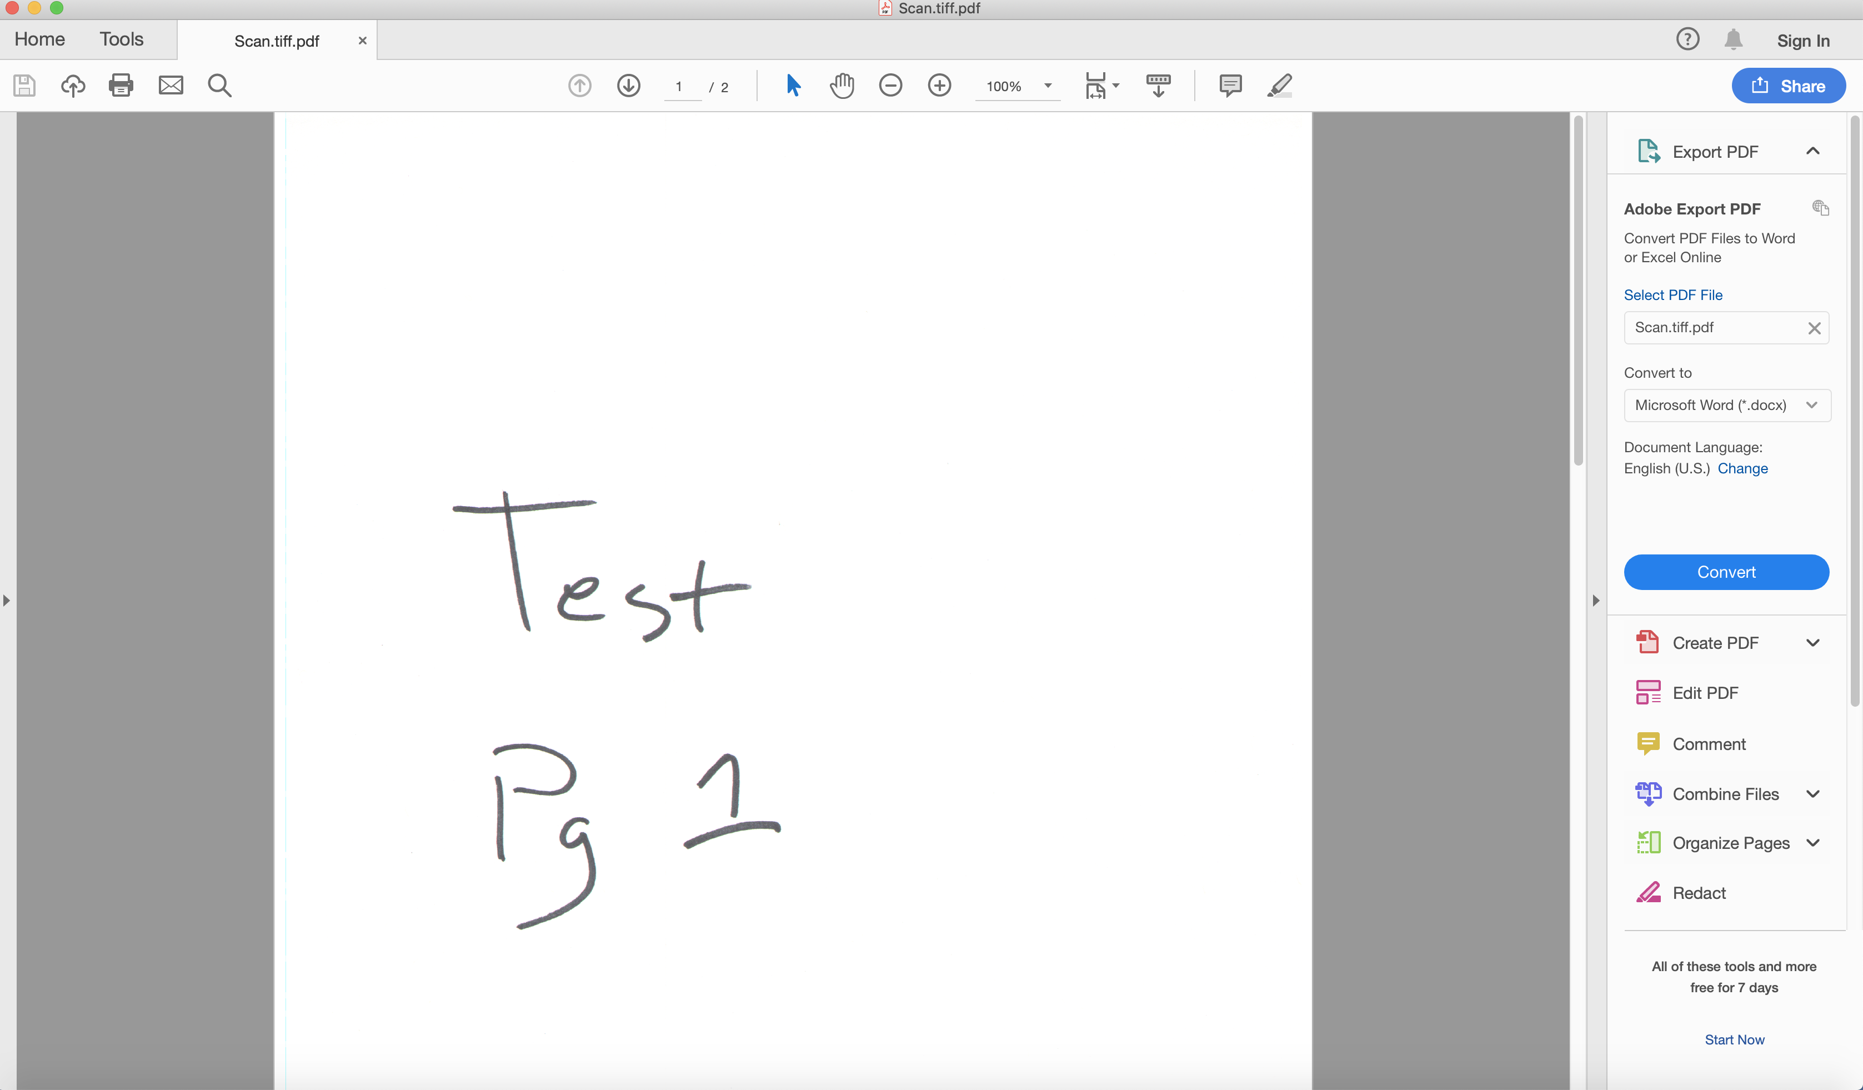Image resolution: width=1863 pixels, height=1090 pixels.
Task: Switch to the Home tab
Action: [x=40, y=39]
